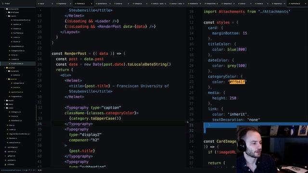Close the PostPreview.js tab in right pane
Screen dimensions: 308x173
[x=305, y=3]
